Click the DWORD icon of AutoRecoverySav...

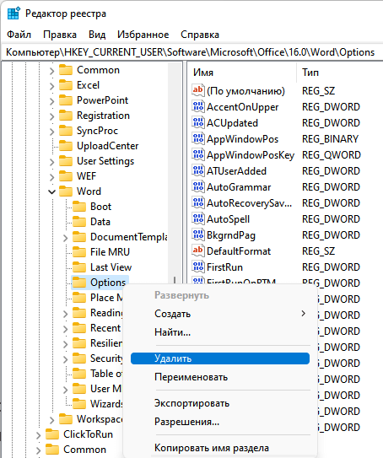click(197, 202)
